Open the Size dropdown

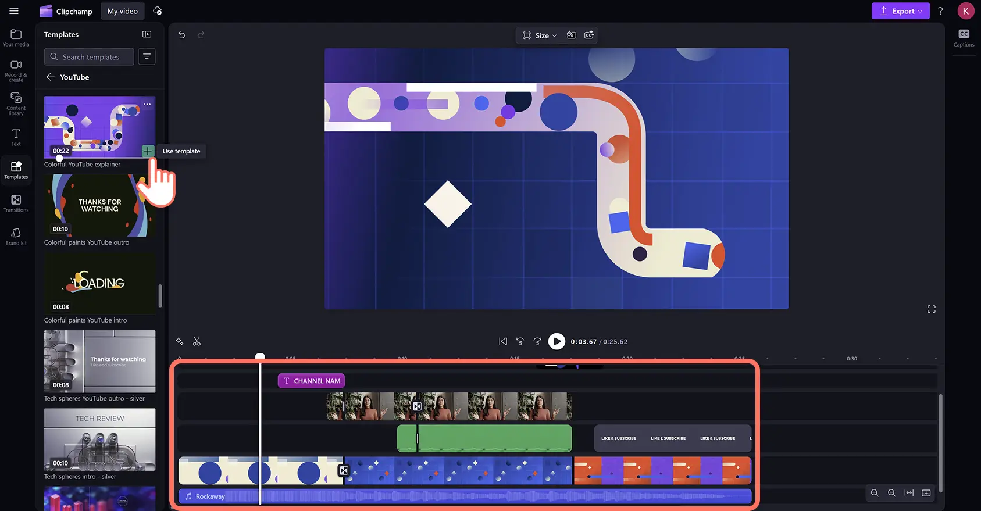tap(540, 35)
